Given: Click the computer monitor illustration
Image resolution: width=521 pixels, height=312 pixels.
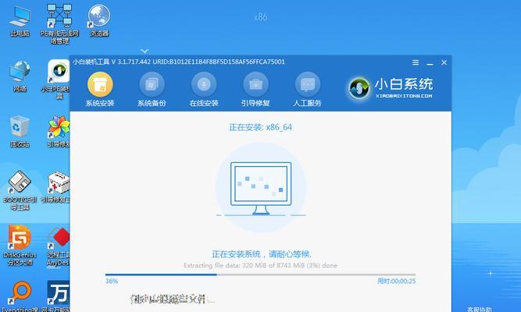Looking at the screenshot, I should pyautogui.click(x=261, y=188).
